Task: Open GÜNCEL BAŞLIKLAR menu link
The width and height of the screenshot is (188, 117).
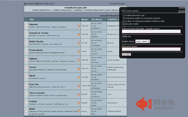Action: pyautogui.click(x=62, y=10)
